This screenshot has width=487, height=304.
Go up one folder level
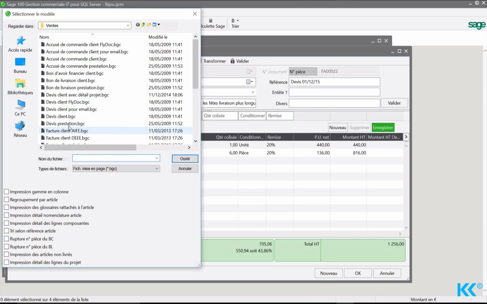143,25
